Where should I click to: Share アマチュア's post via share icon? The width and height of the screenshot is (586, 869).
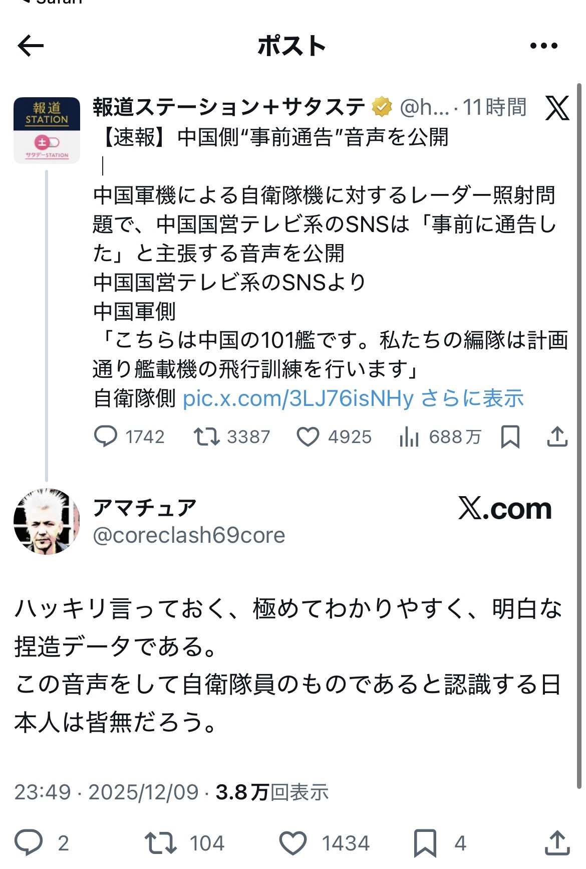click(x=557, y=842)
